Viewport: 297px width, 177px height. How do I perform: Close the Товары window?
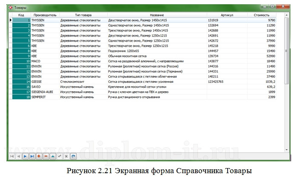coord(283,7)
